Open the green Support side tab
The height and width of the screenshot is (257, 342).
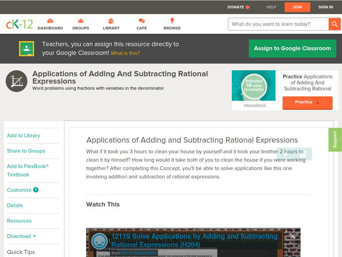[x=335, y=140]
